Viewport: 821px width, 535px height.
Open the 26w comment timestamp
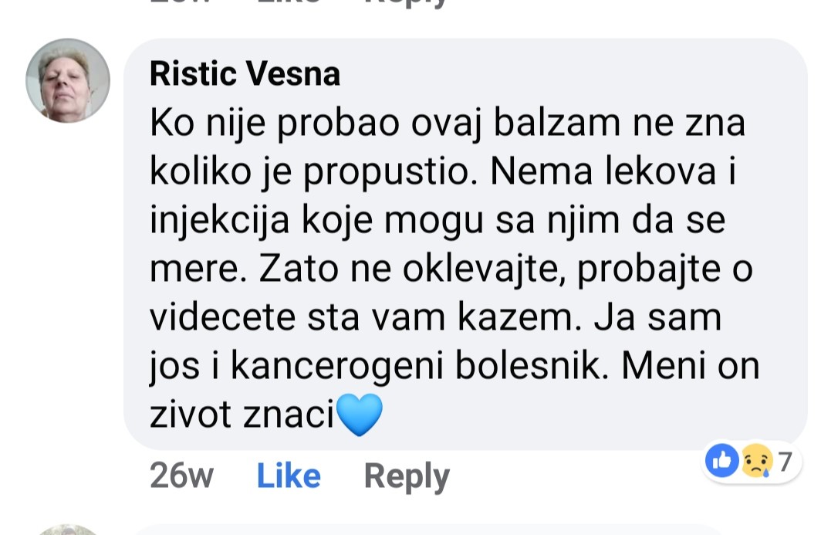(x=181, y=476)
